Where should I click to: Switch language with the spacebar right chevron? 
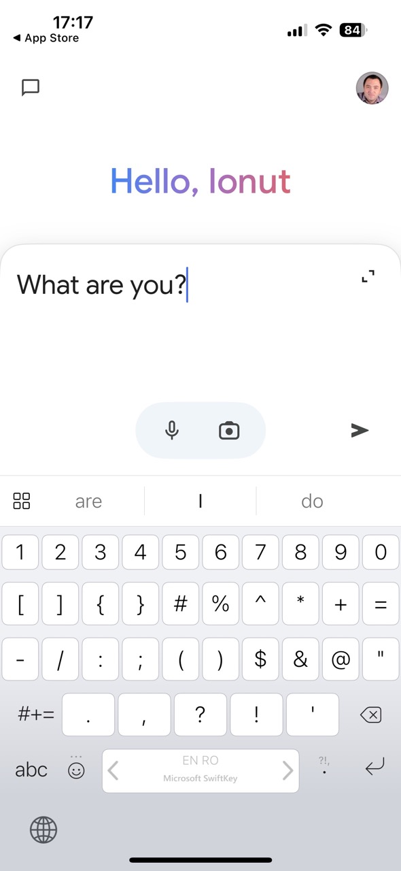(x=287, y=770)
